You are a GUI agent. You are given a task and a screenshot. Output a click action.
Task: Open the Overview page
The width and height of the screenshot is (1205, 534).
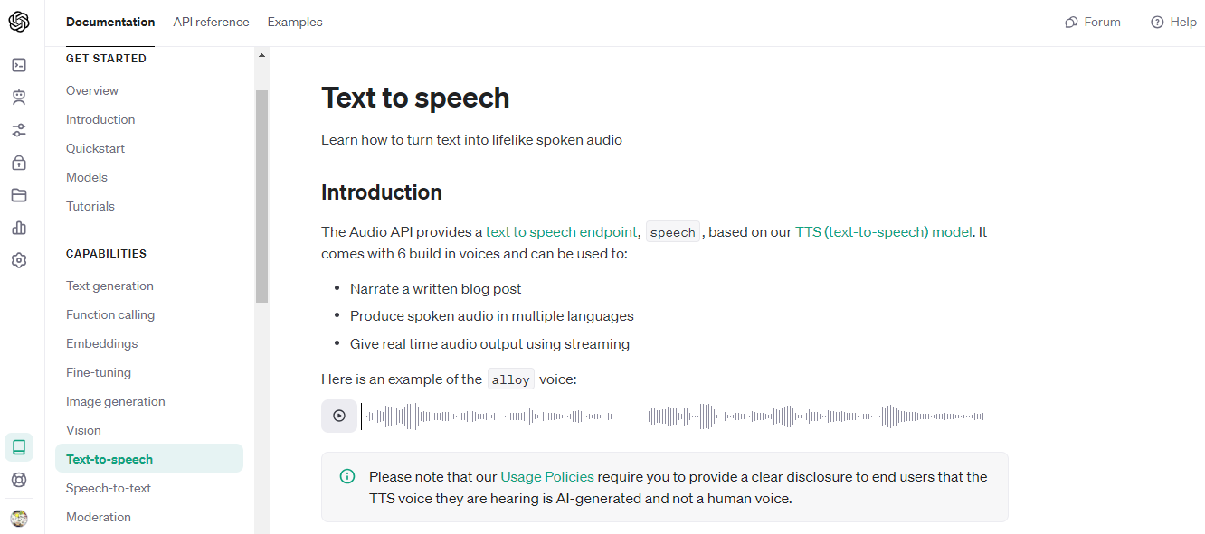pos(92,90)
